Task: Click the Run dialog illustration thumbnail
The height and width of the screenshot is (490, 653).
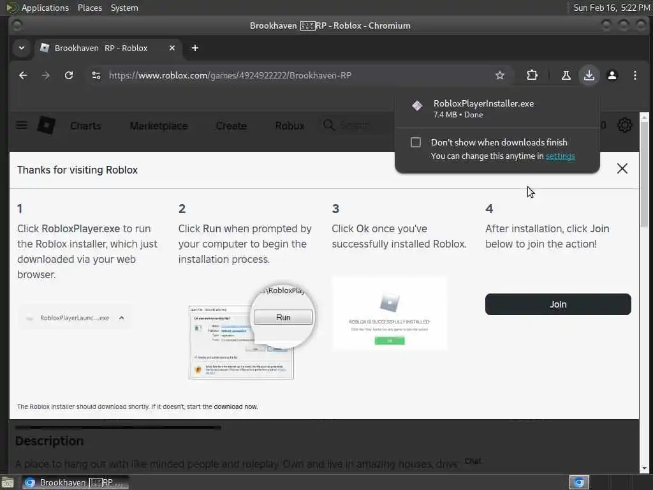Action: (x=251, y=332)
